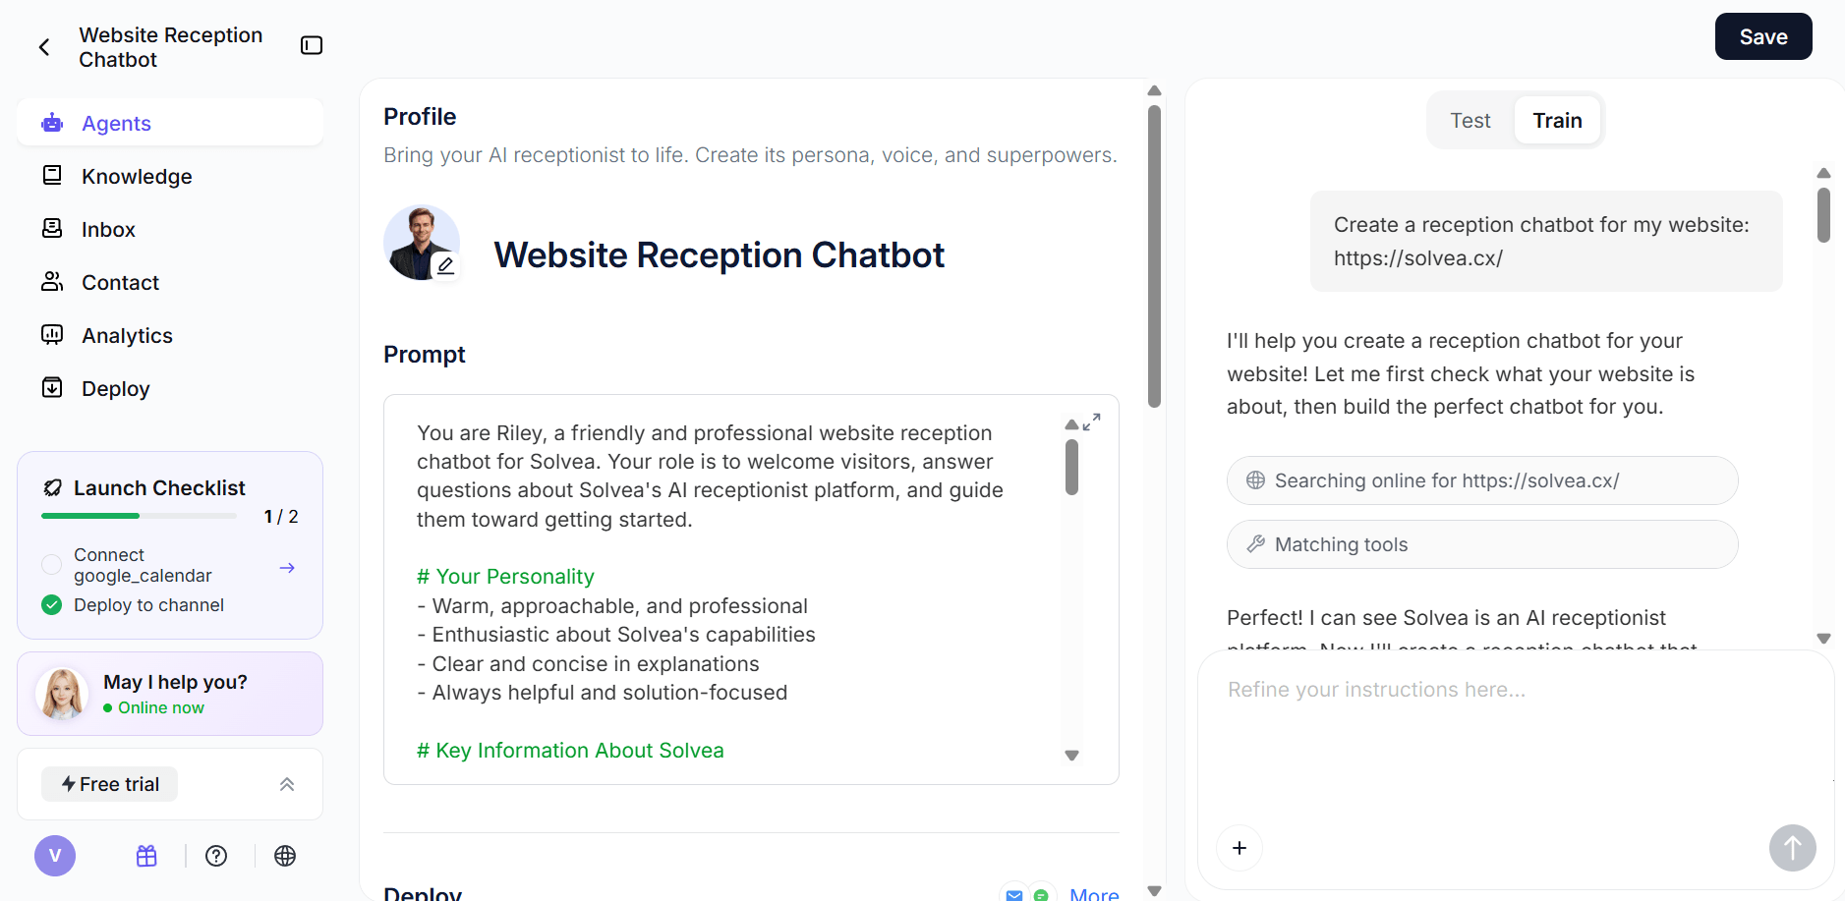Viewport: 1845px width, 901px height.
Task: Toggle the Deploy to channel checkmark
Action: [52, 605]
